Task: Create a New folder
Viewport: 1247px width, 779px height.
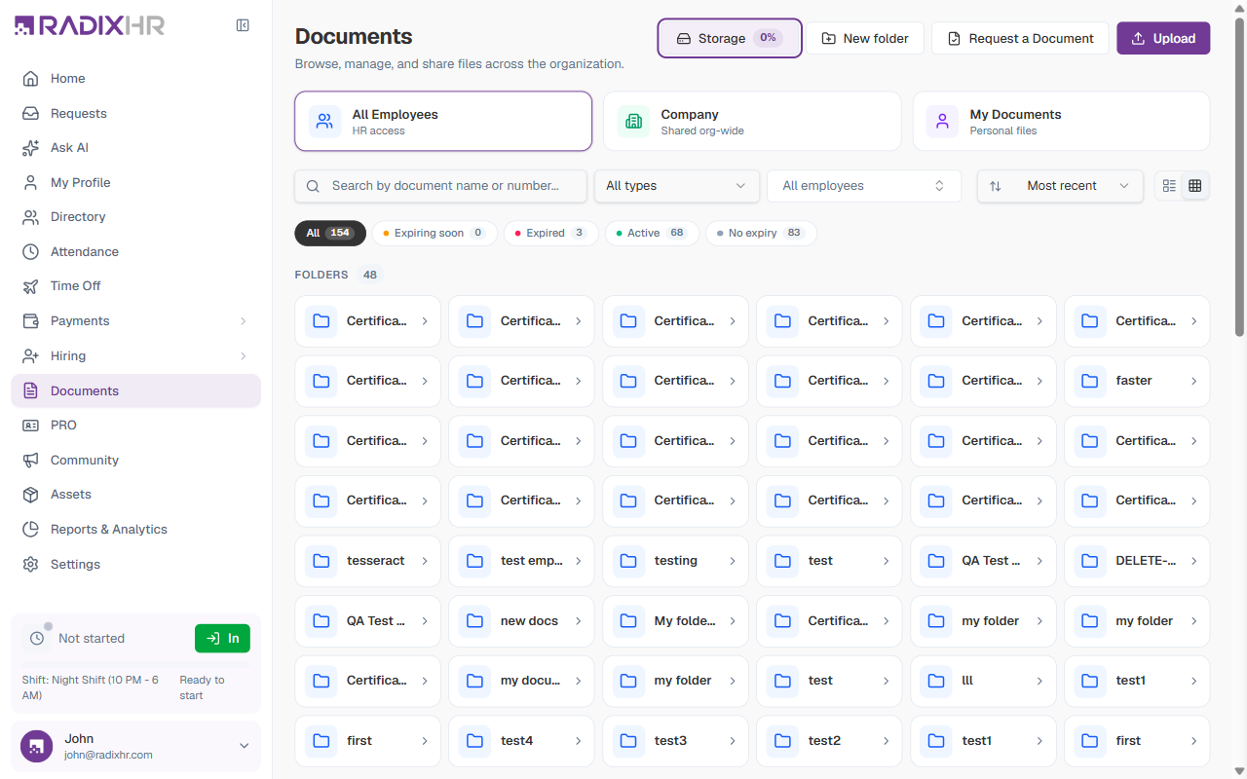Action: pyautogui.click(x=865, y=38)
